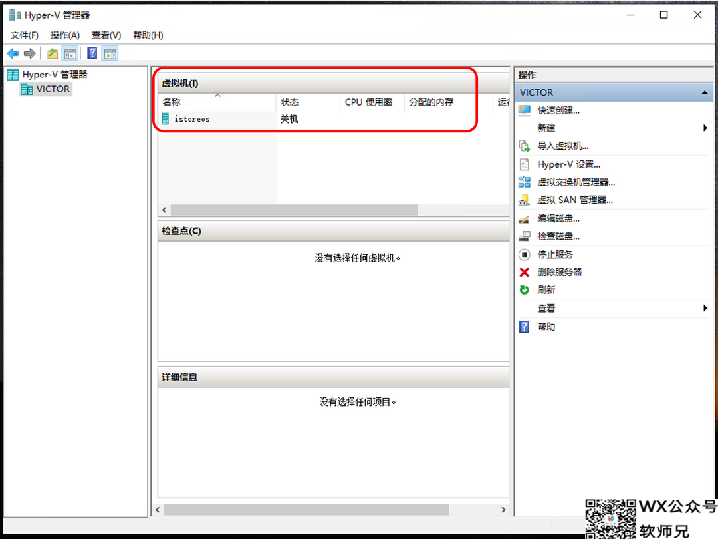This screenshot has width=718, height=539.
Task: Click the 关机 status cell of istoreos
Action: 289,119
